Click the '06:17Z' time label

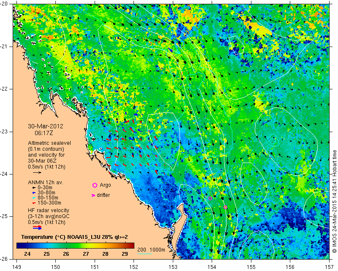pyautogui.click(x=44, y=133)
